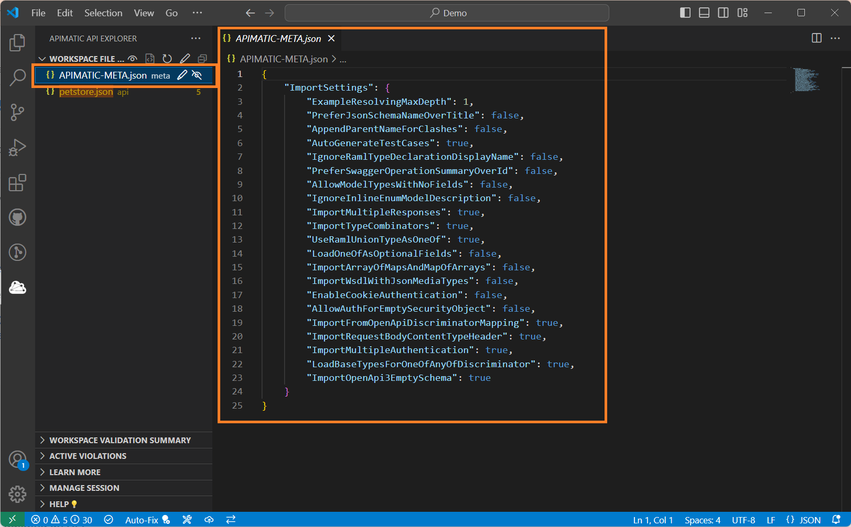Expand the Help section
Image resolution: width=851 pixels, height=527 pixels.
124,504
